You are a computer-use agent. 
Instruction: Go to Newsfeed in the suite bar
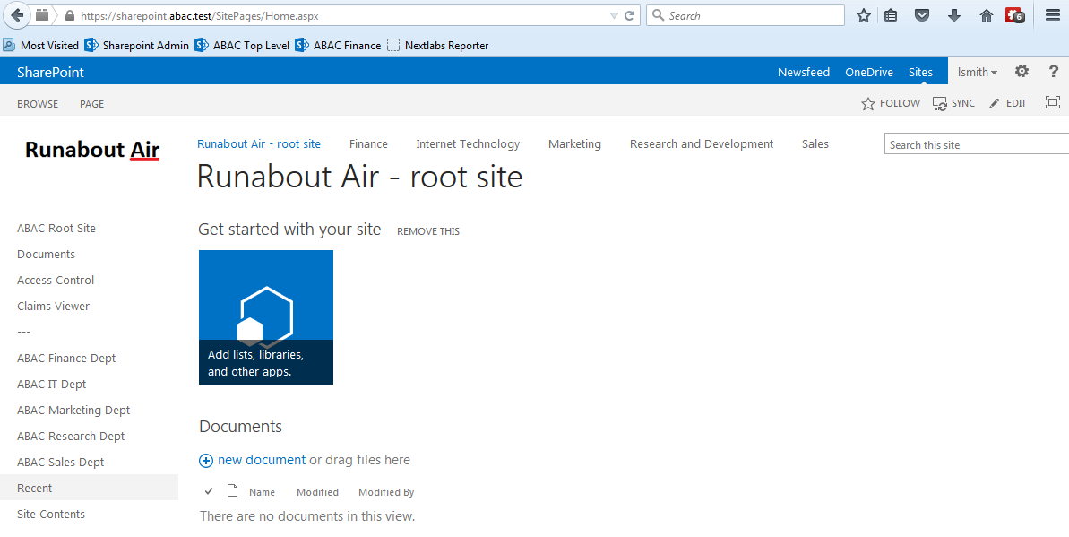[804, 72]
